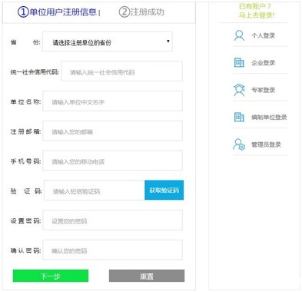Image resolution: width=302 pixels, height=292 pixels.
Task: Click the province dropdown arrow
Action: tap(168, 41)
